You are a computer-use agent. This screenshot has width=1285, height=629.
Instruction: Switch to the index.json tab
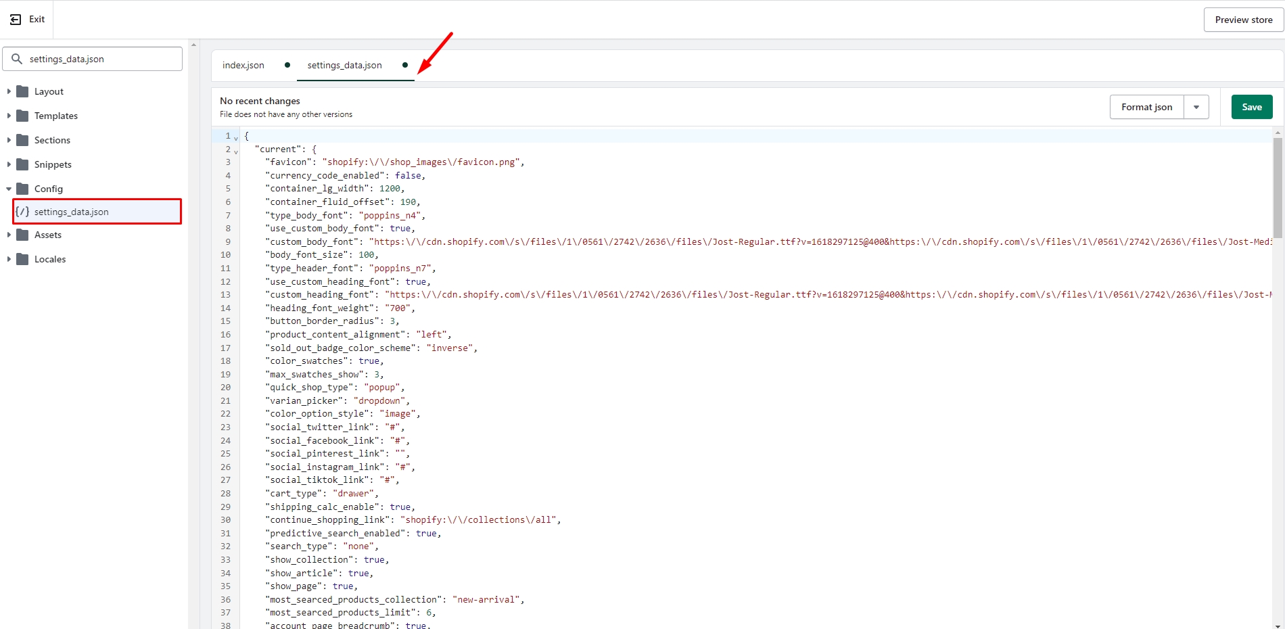[x=243, y=65]
